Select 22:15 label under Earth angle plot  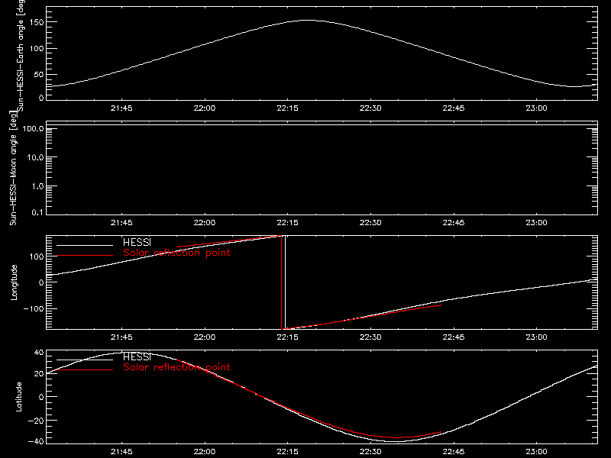click(x=287, y=108)
